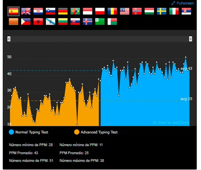Viewport: 201px width, 170px height.
Task: Choose the Albanian flag
Action: [x=38, y=21]
